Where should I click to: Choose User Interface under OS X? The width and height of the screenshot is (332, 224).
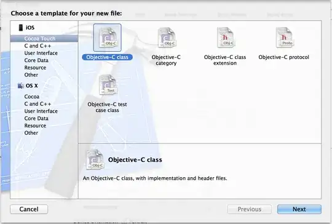coord(41,111)
